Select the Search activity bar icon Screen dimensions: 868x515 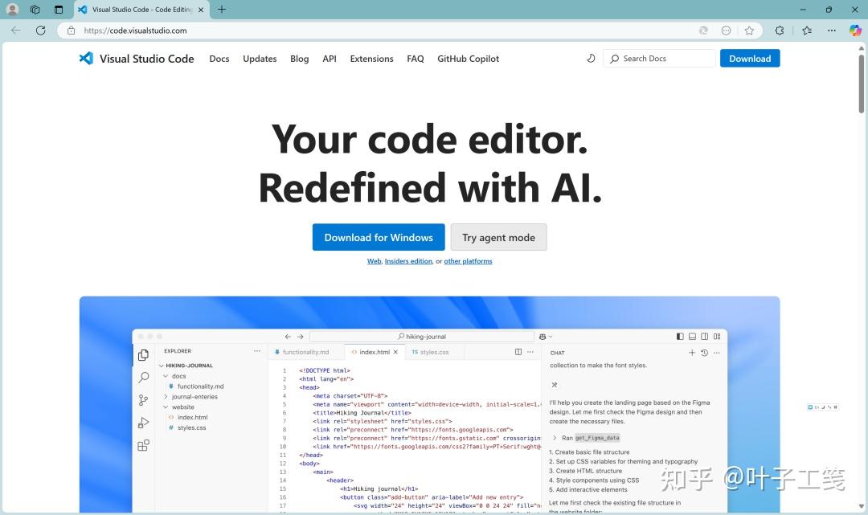143,378
